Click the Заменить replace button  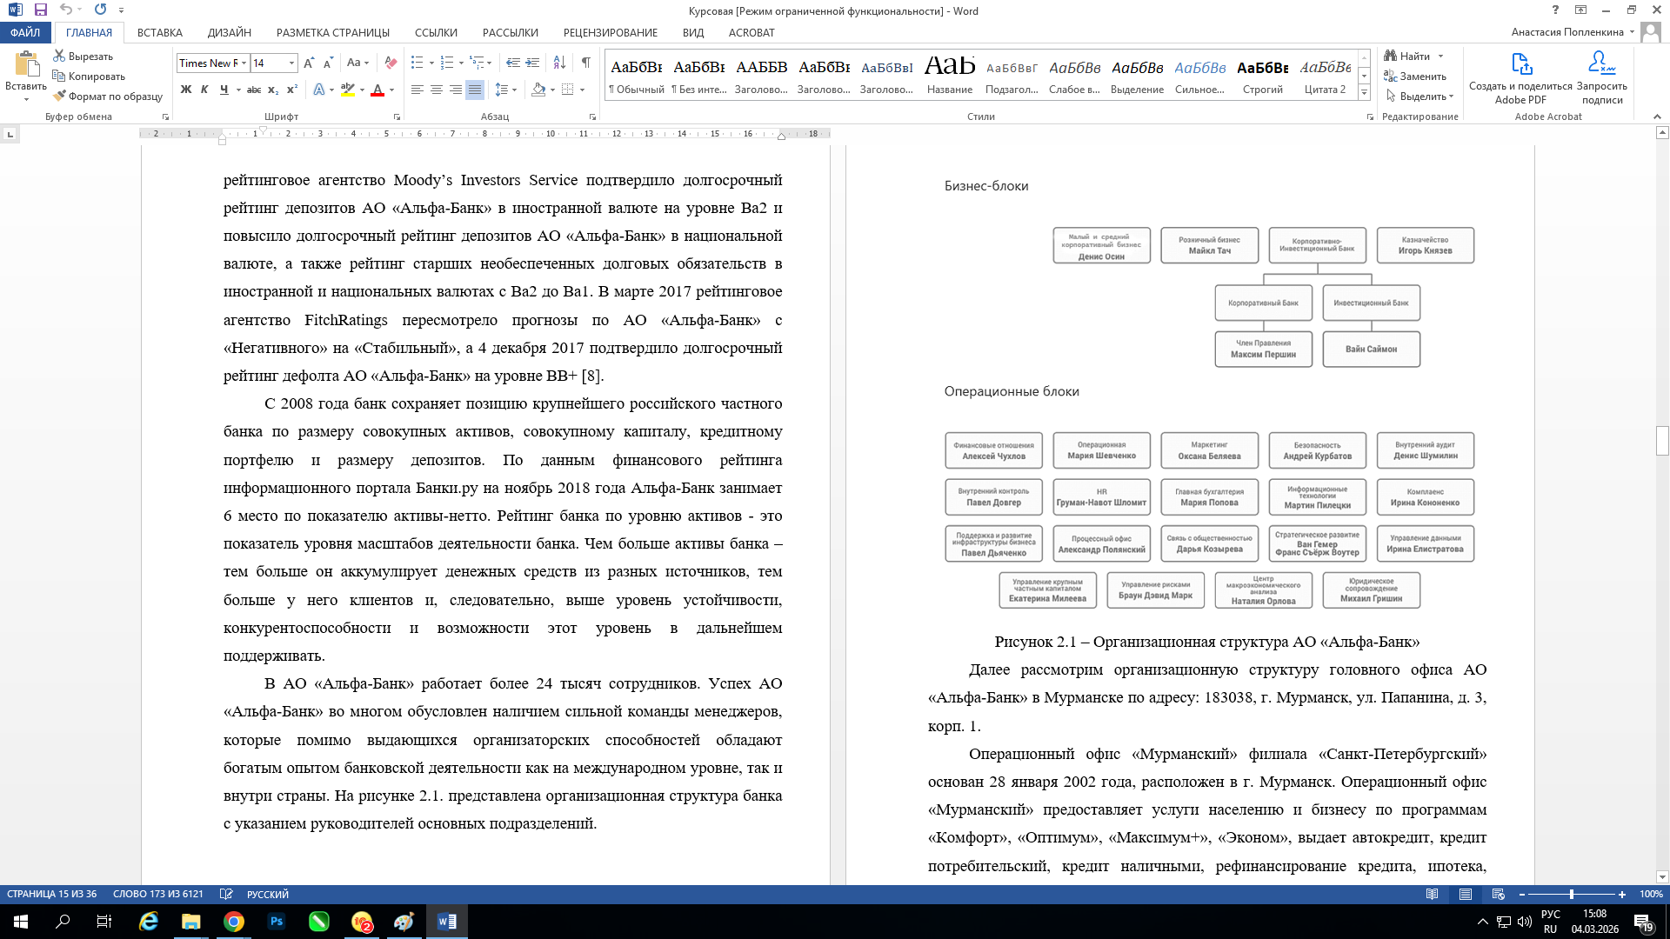(x=1415, y=77)
